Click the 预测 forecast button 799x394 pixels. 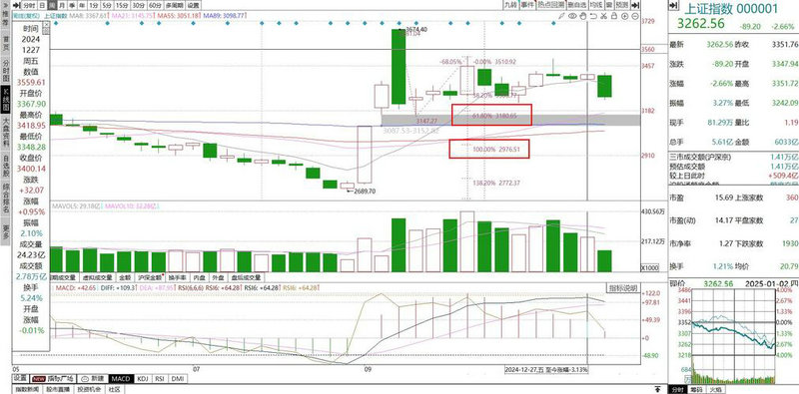[621, 5]
